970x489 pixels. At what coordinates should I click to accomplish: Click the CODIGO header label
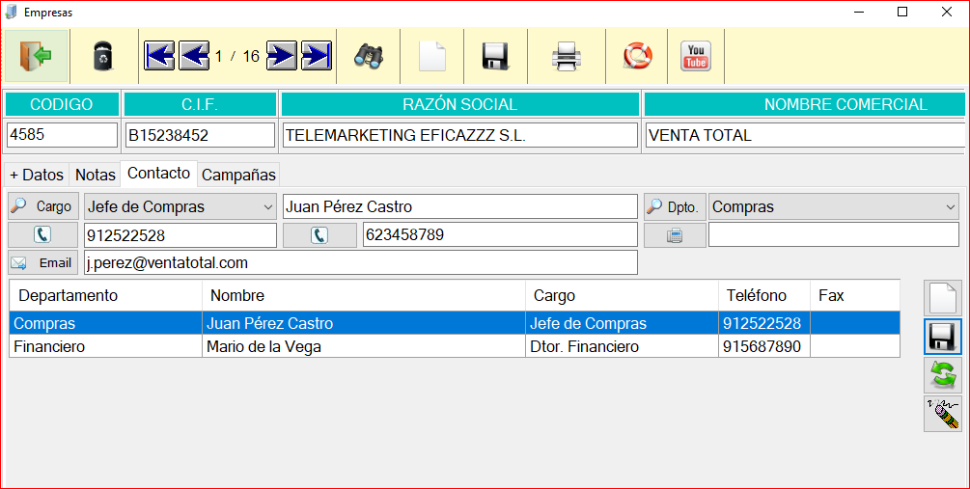click(x=61, y=104)
